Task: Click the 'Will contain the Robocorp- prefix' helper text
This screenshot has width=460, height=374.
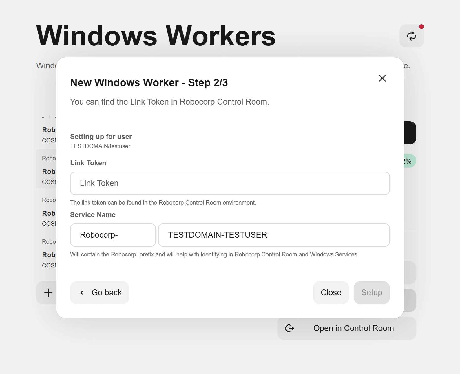Action: click(214, 254)
